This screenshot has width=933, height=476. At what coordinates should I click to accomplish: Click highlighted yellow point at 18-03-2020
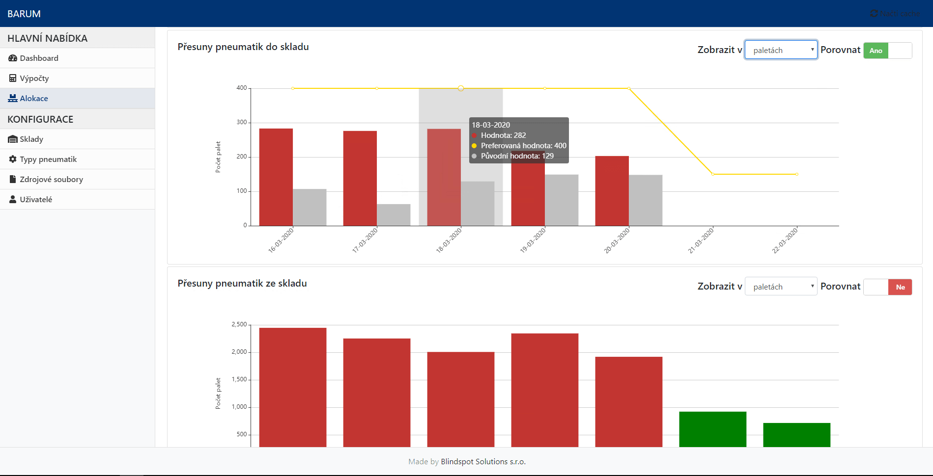click(461, 88)
